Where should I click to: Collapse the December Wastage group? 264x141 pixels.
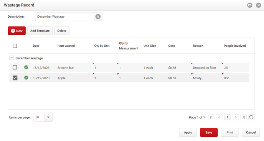(12, 58)
